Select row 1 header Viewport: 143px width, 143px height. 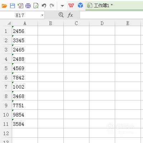point(6,31)
